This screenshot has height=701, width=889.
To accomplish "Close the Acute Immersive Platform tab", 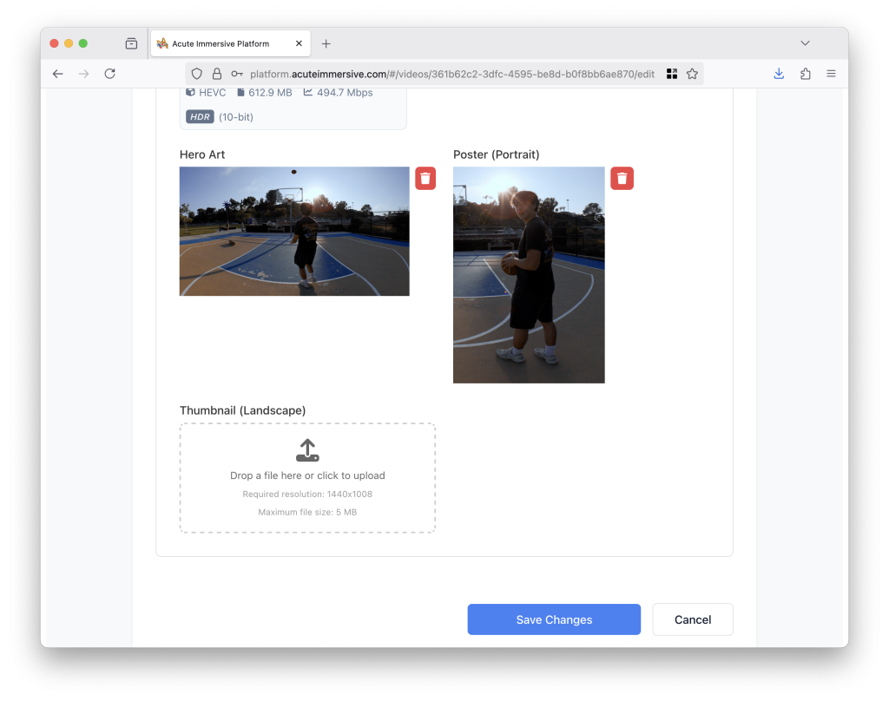I will (299, 43).
